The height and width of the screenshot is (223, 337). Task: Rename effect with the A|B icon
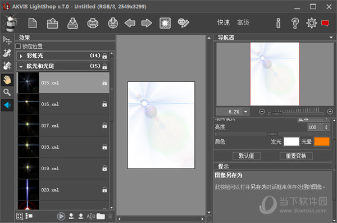90,216
